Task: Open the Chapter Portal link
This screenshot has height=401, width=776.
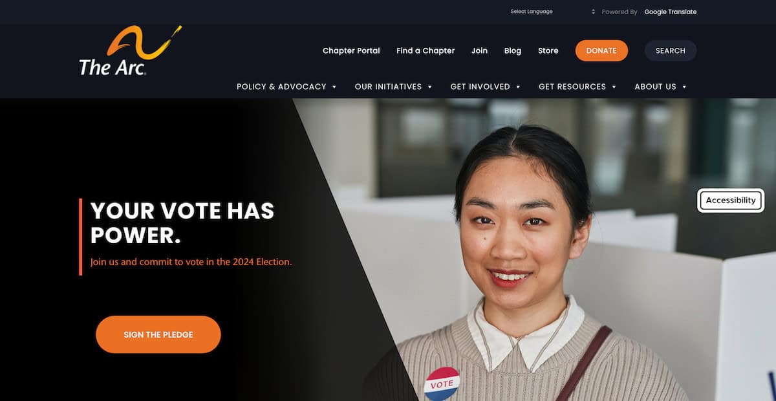Action: pyautogui.click(x=351, y=50)
